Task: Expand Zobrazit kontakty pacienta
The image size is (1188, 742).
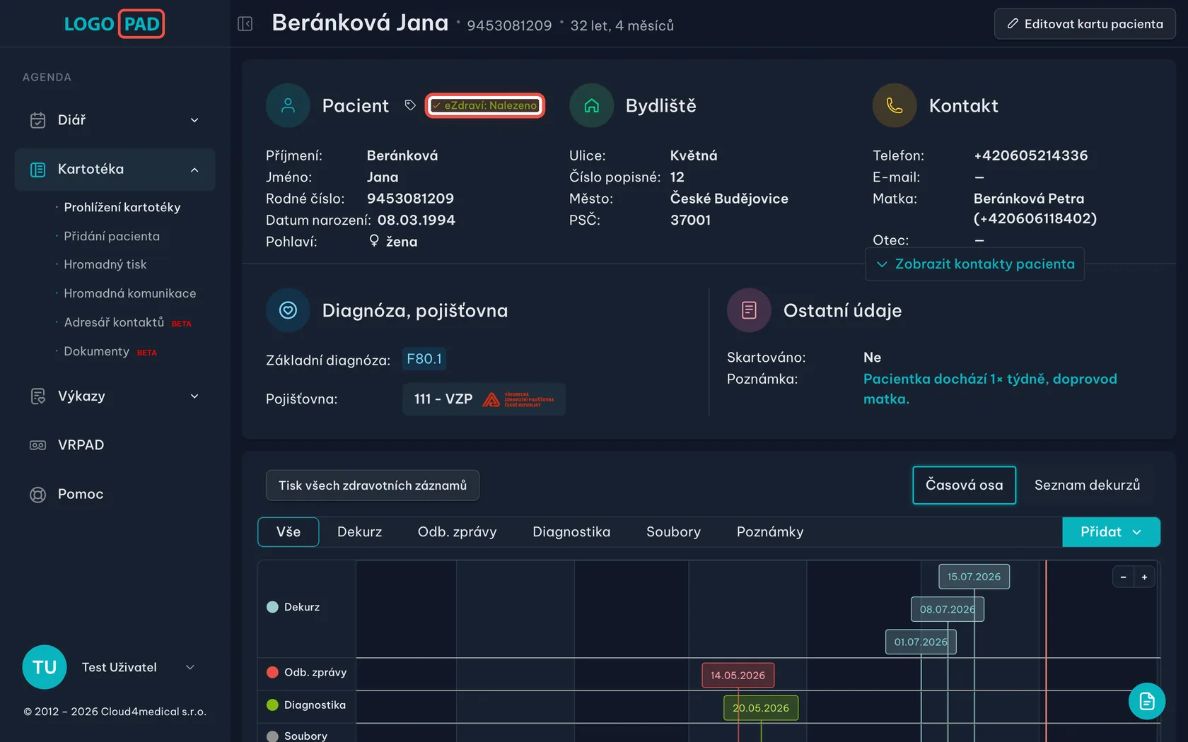Action: pyautogui.click(x=974, y=264)
